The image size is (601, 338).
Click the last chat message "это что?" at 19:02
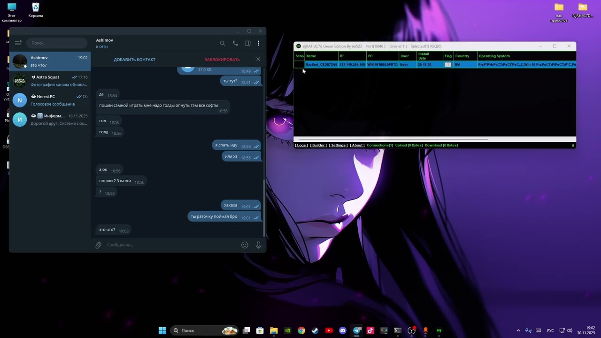pos(114,230)
